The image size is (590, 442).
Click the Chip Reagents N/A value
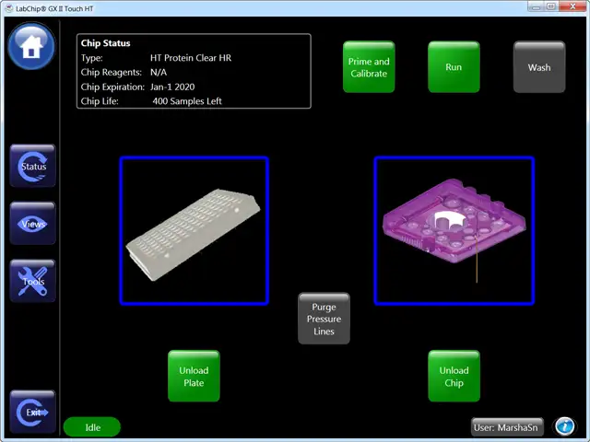point(159,72)
